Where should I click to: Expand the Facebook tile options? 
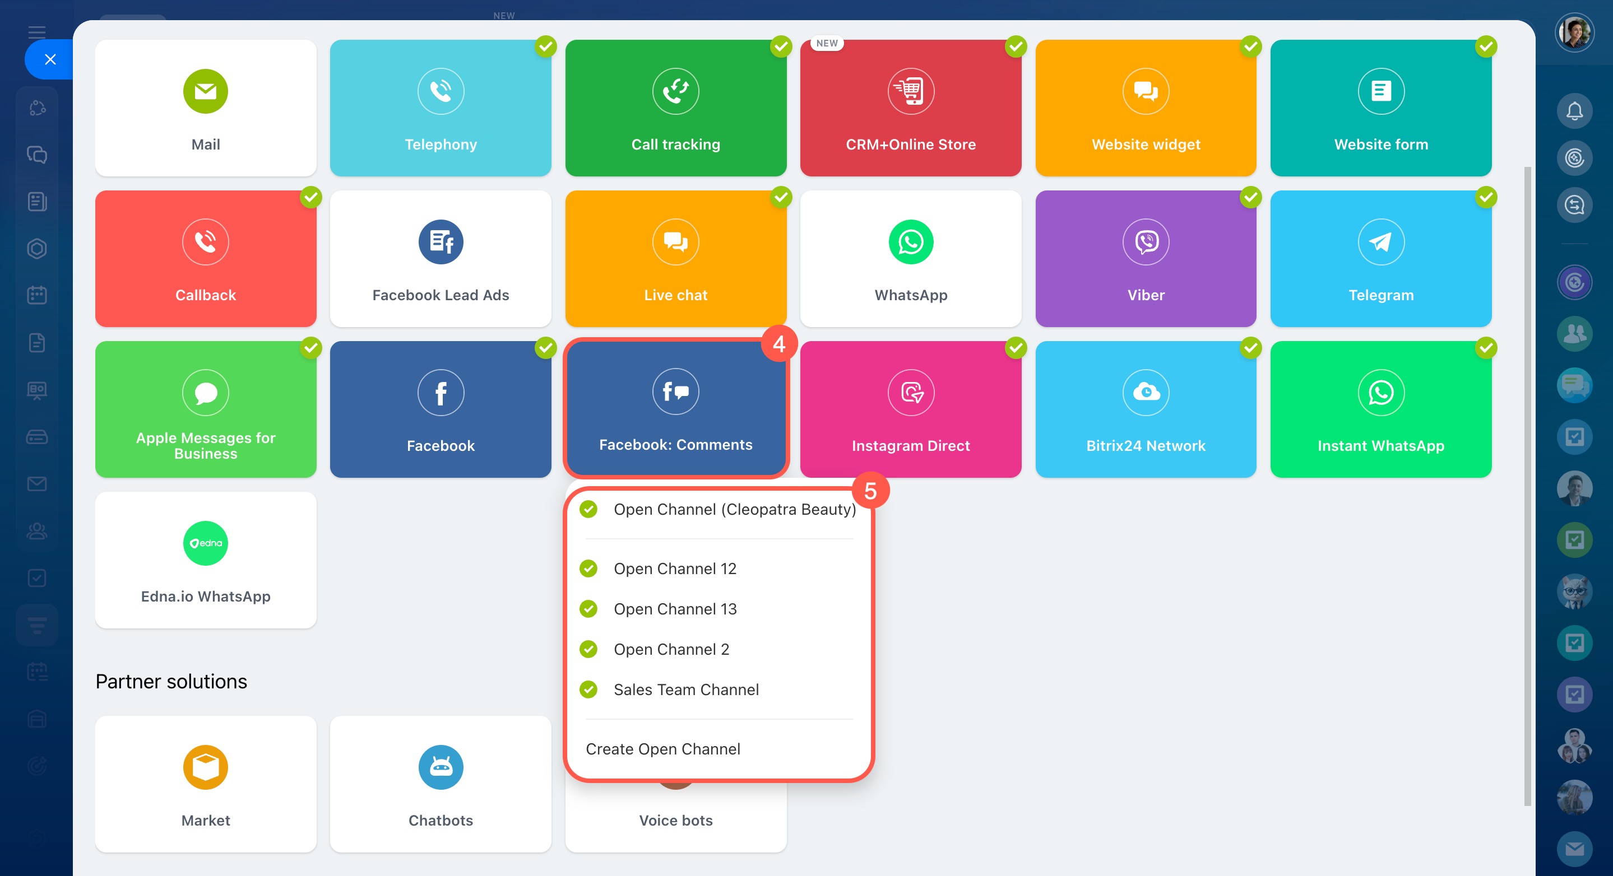coord(440,409)
